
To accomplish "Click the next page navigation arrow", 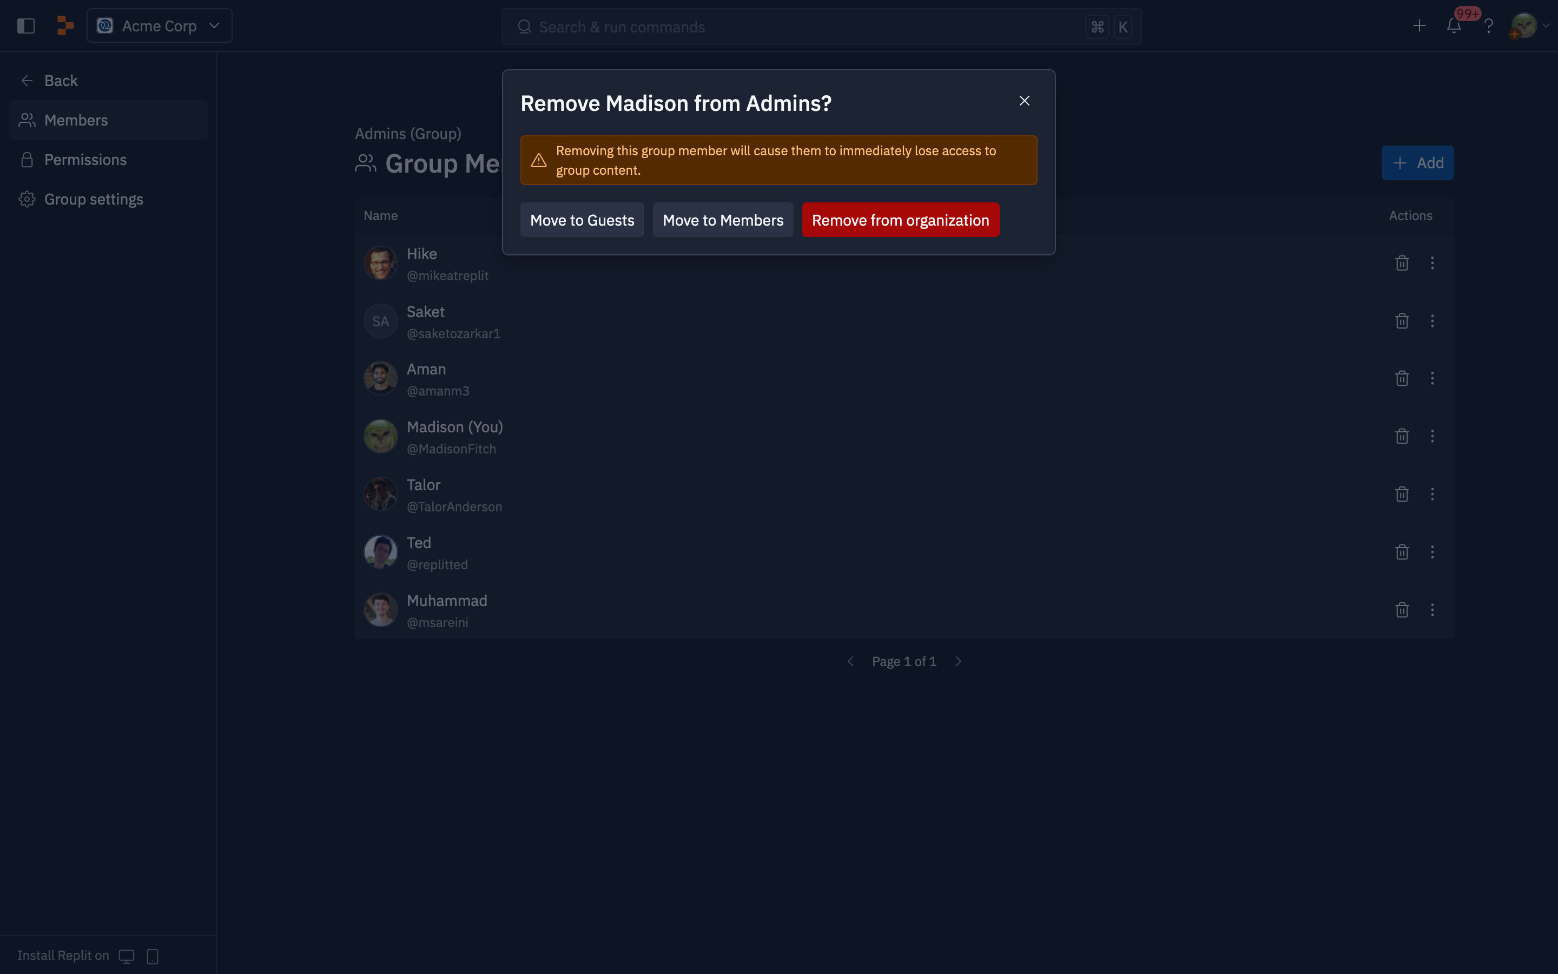I will pyautogui.click(x=958, y=661).
